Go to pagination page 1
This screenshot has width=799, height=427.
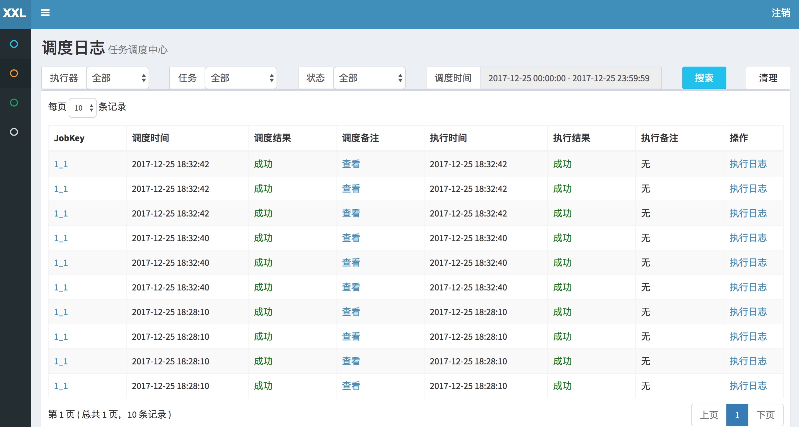[x=737, y=415]
